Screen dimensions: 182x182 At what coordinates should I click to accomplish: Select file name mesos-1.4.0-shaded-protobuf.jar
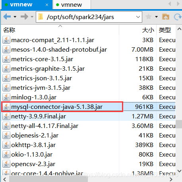(x=59, y=50)
